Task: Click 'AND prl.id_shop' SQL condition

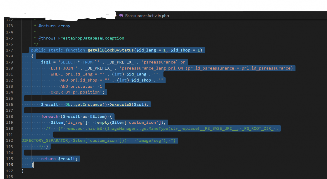Action: pyautogui.click(x=79, y=80)
